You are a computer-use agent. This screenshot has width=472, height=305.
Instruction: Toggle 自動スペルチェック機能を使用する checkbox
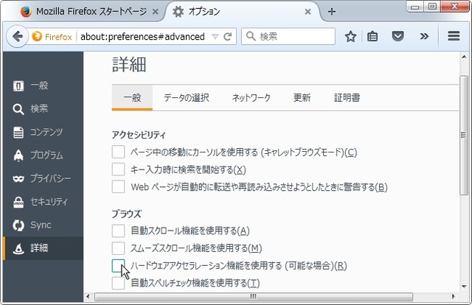pos(118,283)
